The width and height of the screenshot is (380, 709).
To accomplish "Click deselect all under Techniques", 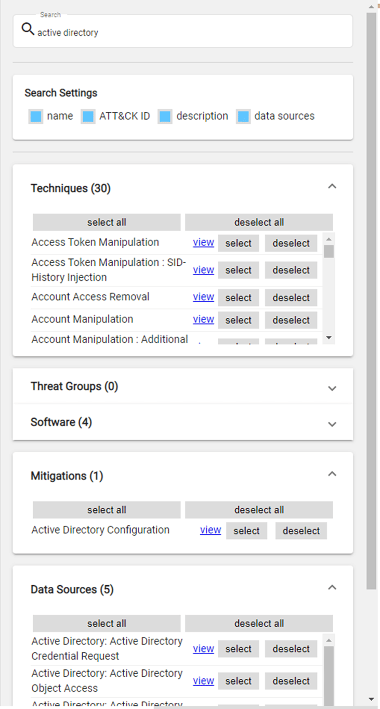I will (x=259, y=222).
